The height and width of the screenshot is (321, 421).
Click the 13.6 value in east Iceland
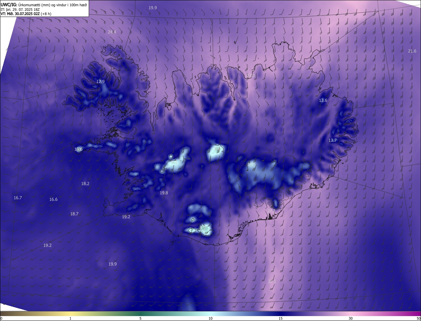pos(323,100)
